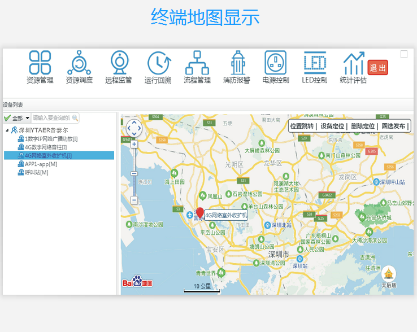Open 流程管理 process management icon
417x332 pixels.
coord(197,67)
